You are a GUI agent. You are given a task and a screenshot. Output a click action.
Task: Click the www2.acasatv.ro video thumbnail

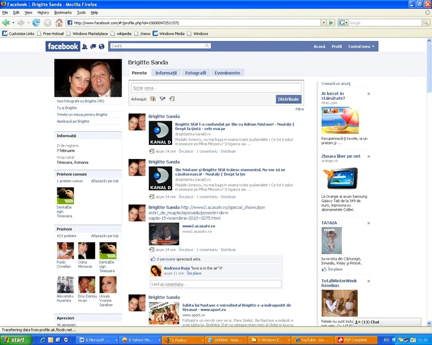point(164,234)
